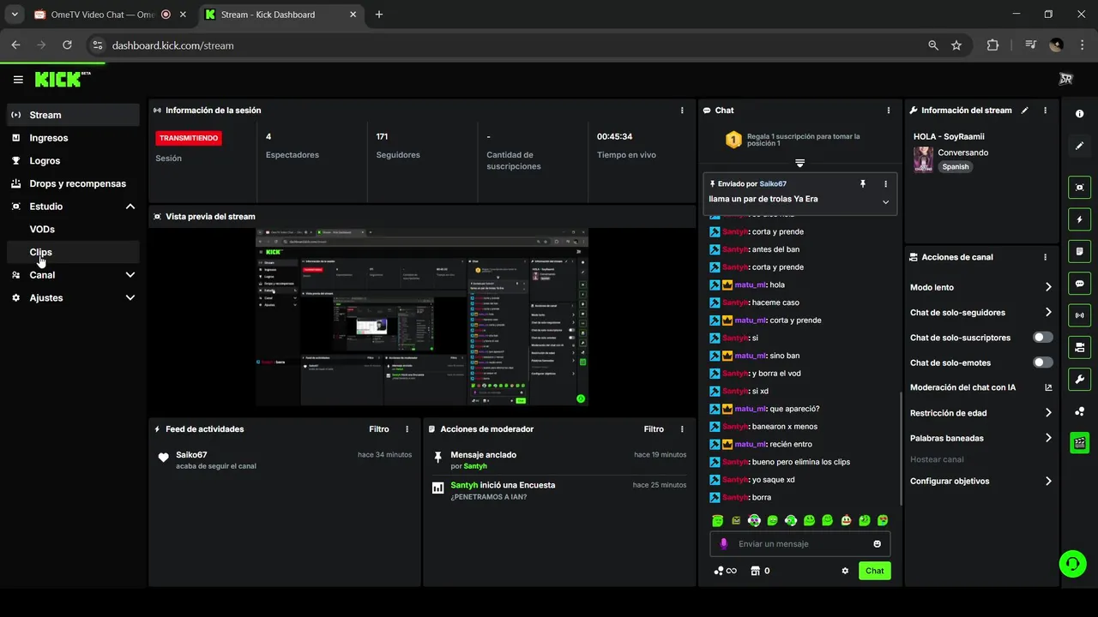Open the emoji picker in chat input
Screen dimensions: 1098x617
pos(877,543)
